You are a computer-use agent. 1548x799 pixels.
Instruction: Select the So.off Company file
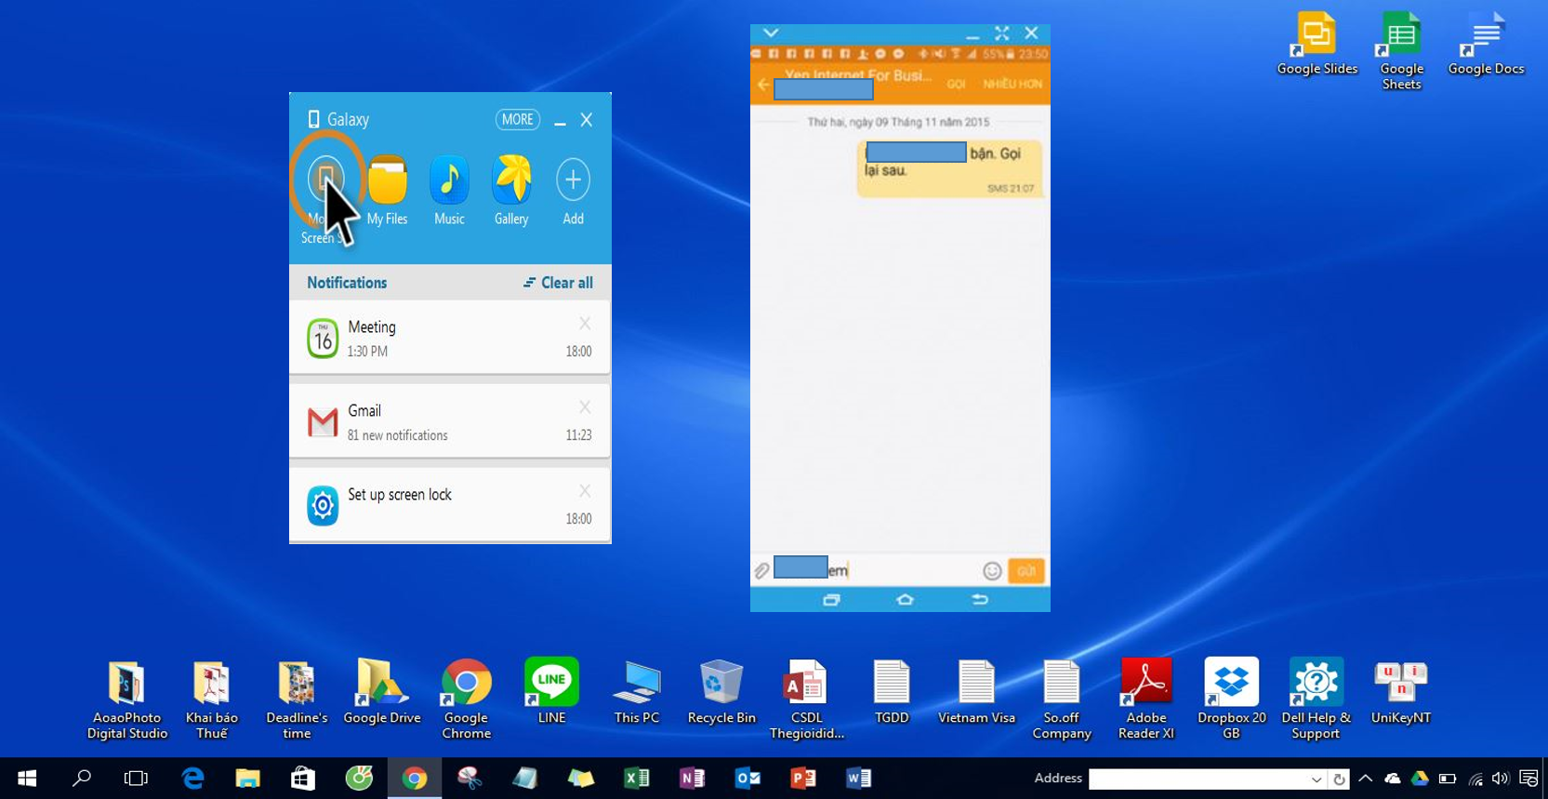pos(1061,699)
